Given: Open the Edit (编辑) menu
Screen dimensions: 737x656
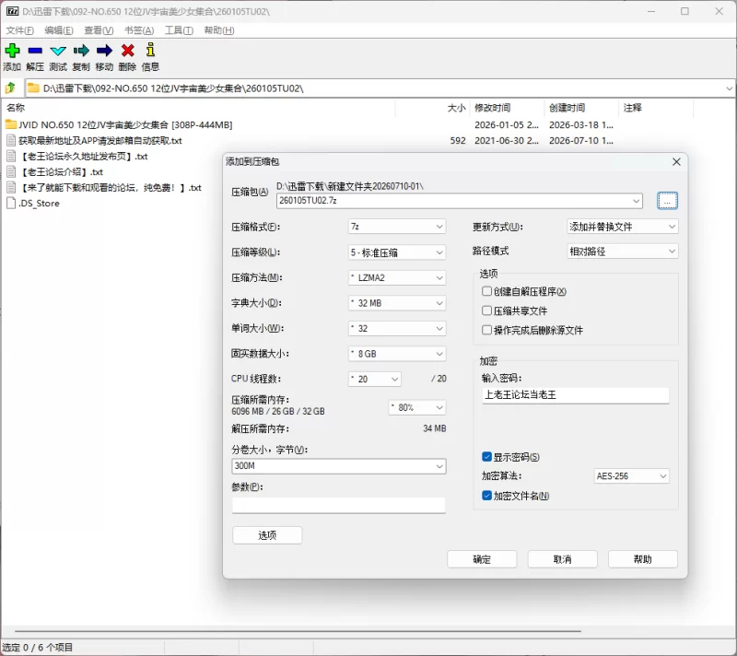Looking at the screenshot, I should [59, 30].
